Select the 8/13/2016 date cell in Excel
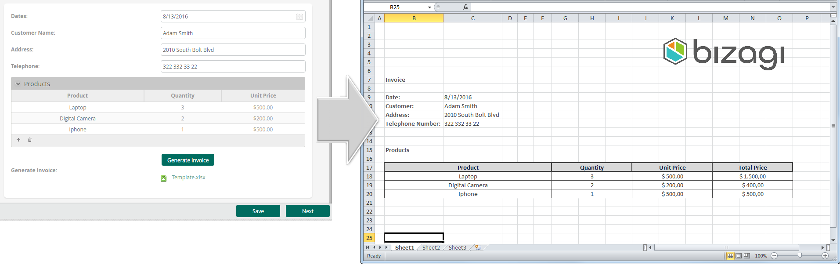Screen dimensions: 840x265 (x=472, y=97)
